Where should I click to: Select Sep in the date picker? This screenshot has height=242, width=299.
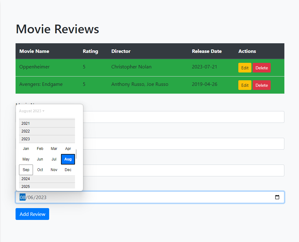click(26, 170)
